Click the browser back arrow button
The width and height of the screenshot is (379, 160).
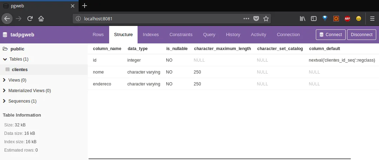pos(7,19)
